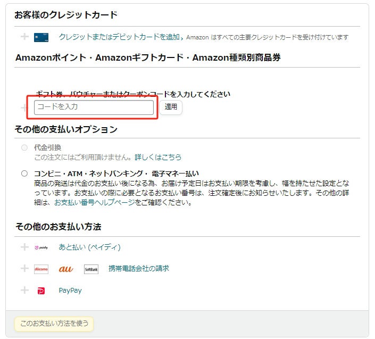Image resolution: width=375 pixels, height=339 pixels.
Task: Select コンビニ・ATM・ネットバンキング radio option
Action: (x=24, y=173)
